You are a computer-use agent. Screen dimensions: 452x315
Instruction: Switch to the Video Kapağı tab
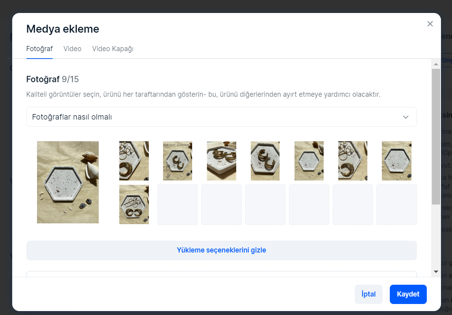(113, 49)
